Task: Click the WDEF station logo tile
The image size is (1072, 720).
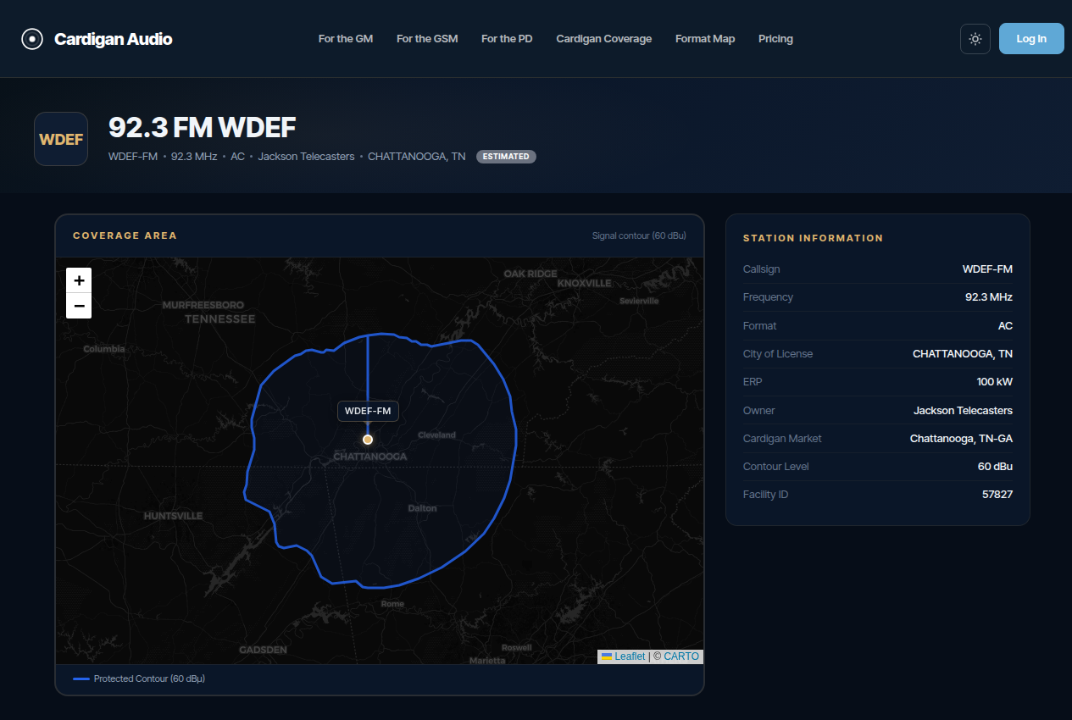Action: point(61,139)
